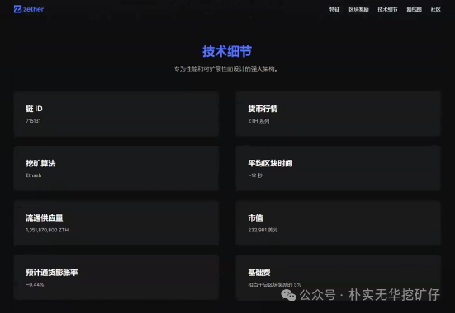Select the 货币行情 card title

coord(263,109)
